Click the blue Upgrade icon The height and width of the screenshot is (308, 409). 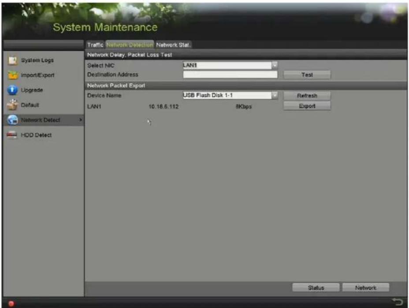click(x=12, y=90)
